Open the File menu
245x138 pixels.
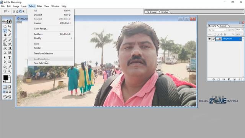coord(3,6)
